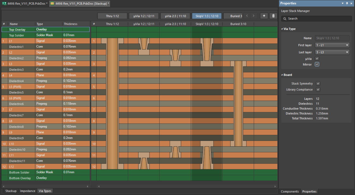
Task: Click the Properties search input field
Action: point(318,19)
